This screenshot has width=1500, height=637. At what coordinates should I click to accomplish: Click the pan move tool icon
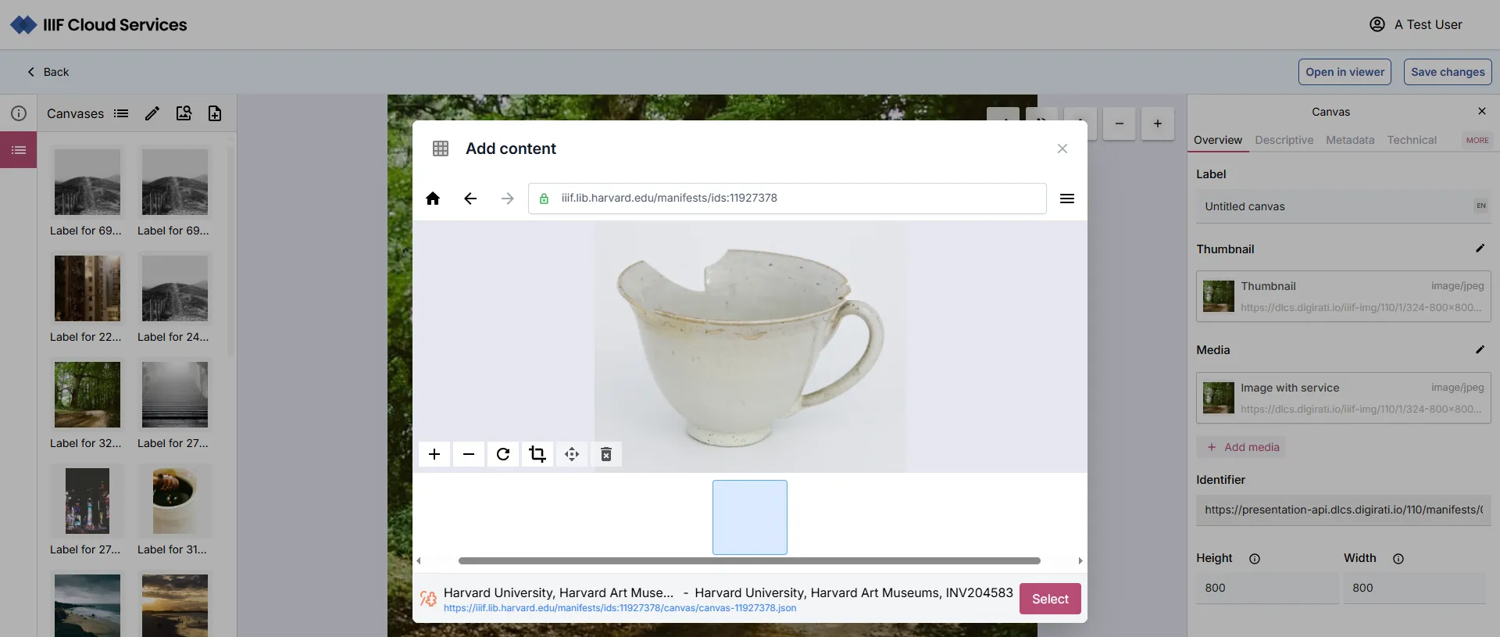click(572, 454)
